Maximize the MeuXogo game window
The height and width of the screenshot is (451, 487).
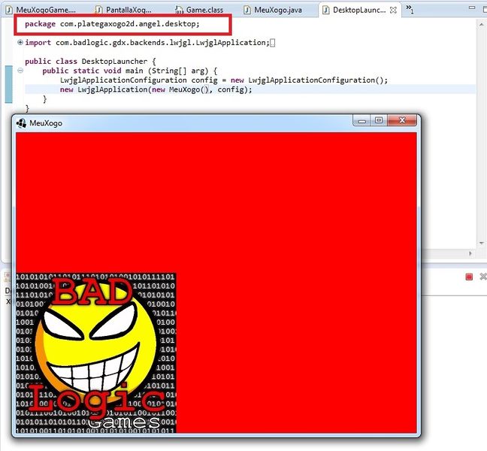point(379,120)
